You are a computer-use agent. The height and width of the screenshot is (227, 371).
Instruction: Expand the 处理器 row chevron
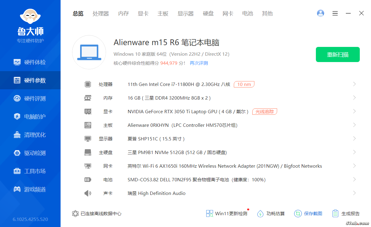click(x=354, y=84)
